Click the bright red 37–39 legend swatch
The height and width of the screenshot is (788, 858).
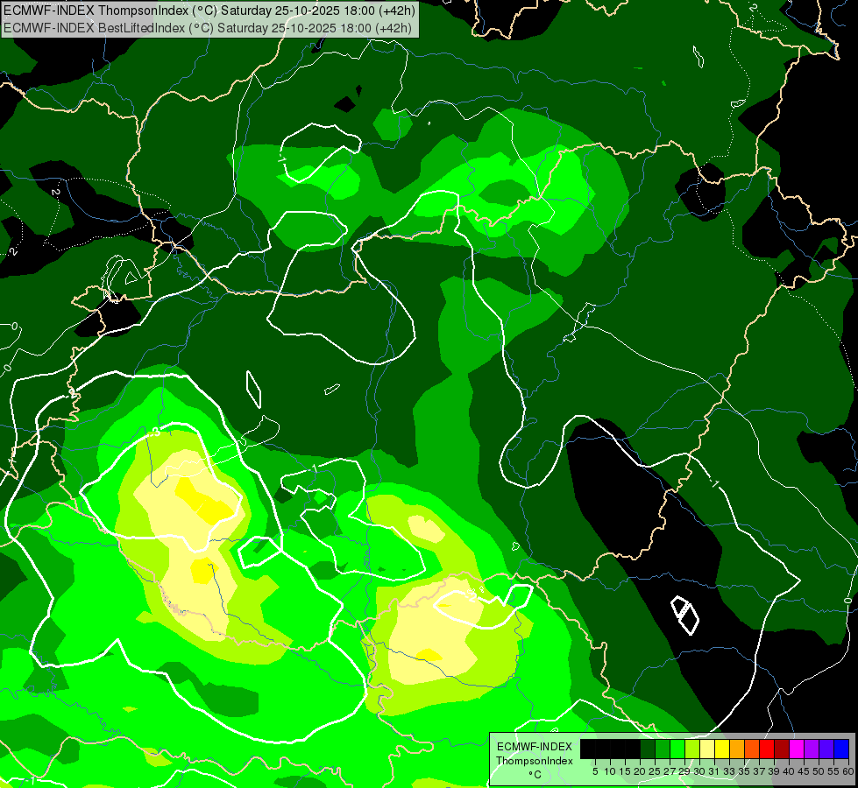(x=767, y=749)
